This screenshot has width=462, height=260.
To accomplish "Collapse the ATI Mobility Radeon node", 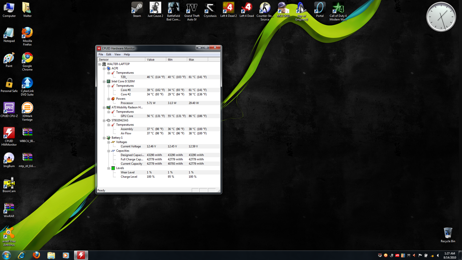I will coord(104,108).
